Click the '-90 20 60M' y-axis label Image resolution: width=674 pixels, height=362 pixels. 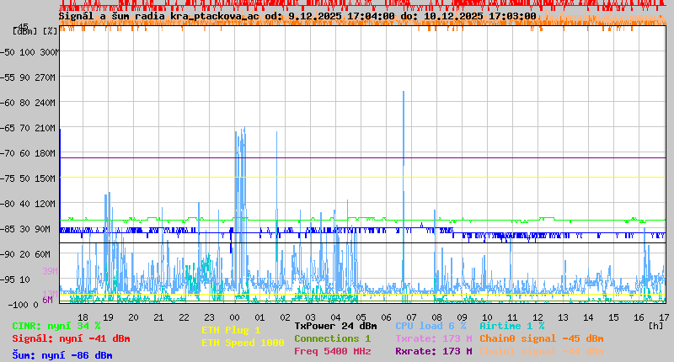[25, 254]
